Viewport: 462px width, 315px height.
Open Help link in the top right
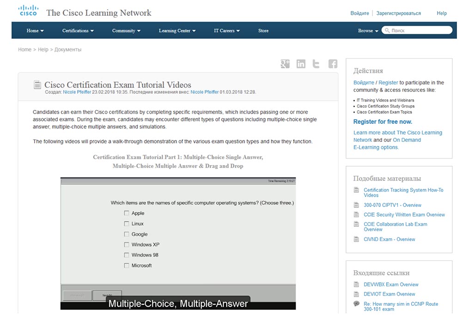pos(442,13)
